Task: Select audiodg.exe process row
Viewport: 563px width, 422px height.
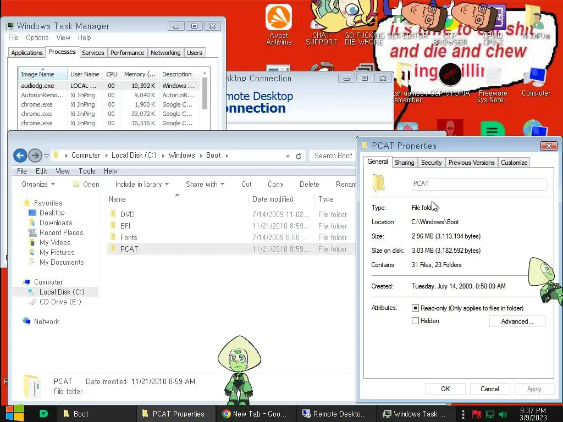Action: coord(109,86)
